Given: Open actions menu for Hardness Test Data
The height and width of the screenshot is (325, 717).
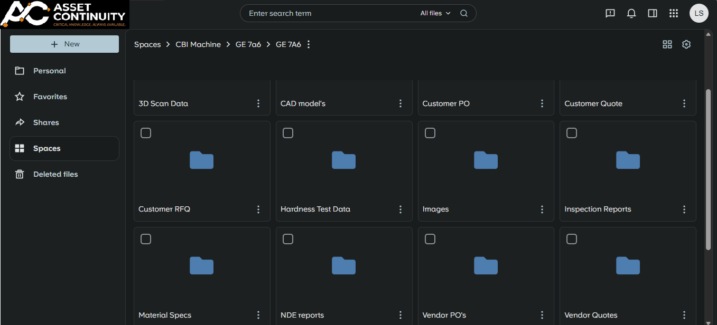Looking at the screenshot, I should click(x=401, y=209).
